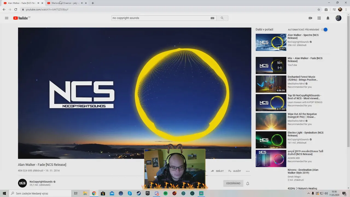The image size is (350, 197).
Task: Open Electro-Light - Symbolism video title
Action: point(305,134)
